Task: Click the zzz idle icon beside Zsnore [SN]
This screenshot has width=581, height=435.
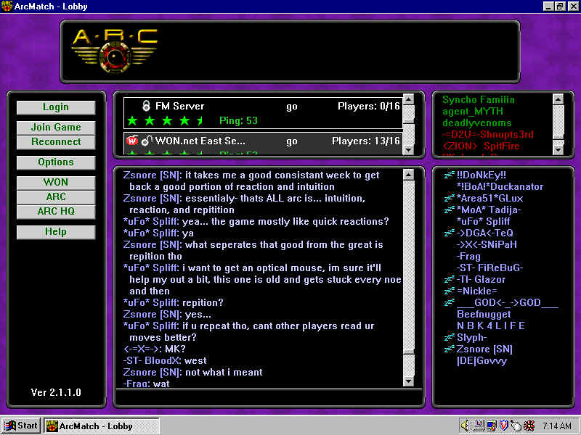Action: point(449,349)
